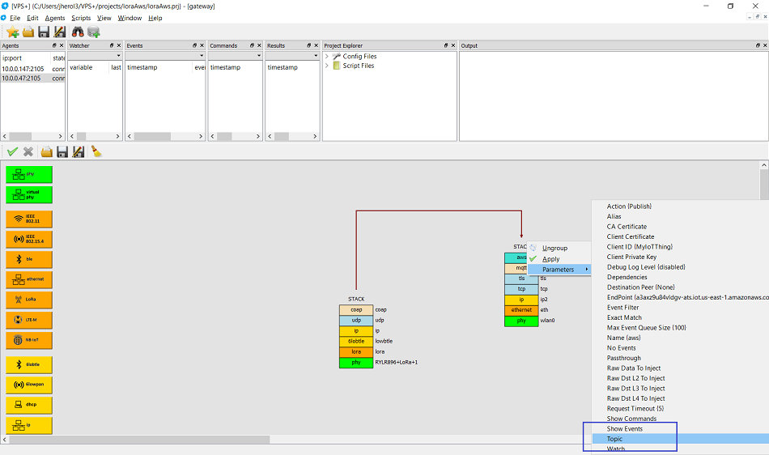Pick the IEEE 802.11 wifi block

pyautogui.click(x=29, y=219)
